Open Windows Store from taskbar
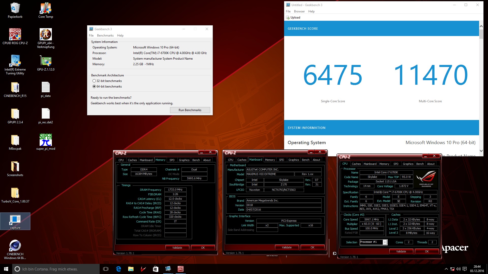 click(156, 269)
